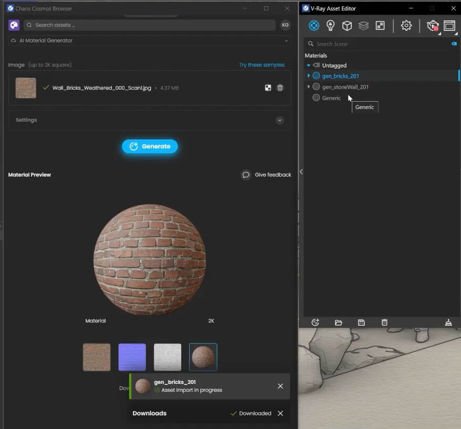Open the Materials category in Asset Editor
This screenshot has height=429, width=461.
(313, 26)
